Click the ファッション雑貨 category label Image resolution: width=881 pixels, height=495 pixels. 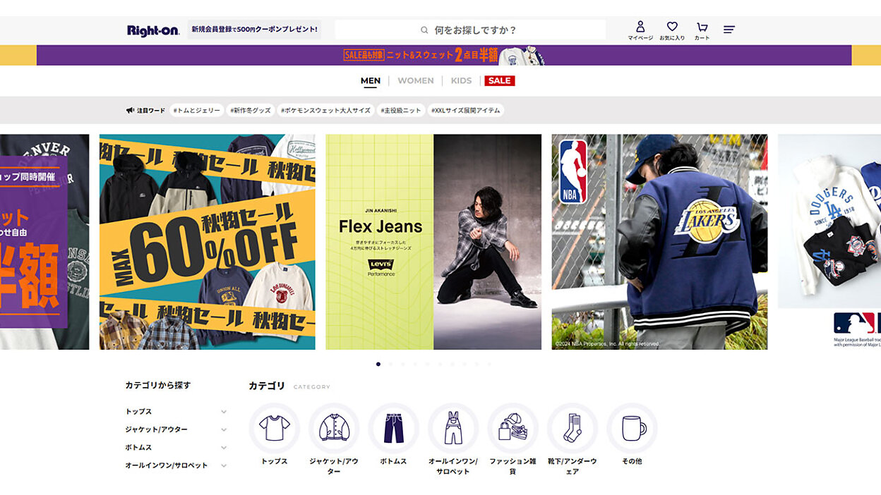pos(513,466)
